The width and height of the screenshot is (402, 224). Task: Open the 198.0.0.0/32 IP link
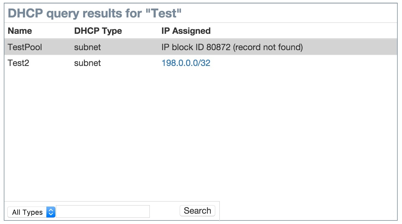186,63
